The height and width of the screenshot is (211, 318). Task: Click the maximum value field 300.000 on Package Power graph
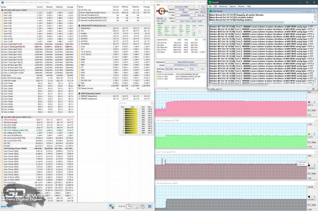pyautogui.click(x=312, y=187)
